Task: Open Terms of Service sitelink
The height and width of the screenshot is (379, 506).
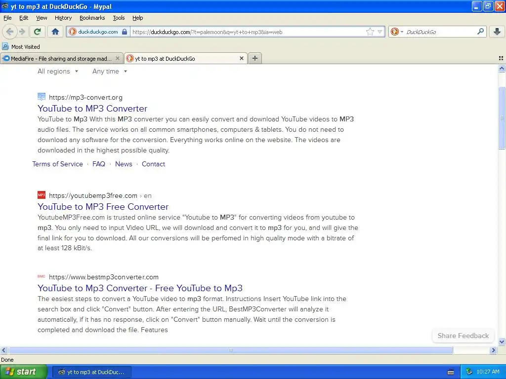Action: pos(57,164)
